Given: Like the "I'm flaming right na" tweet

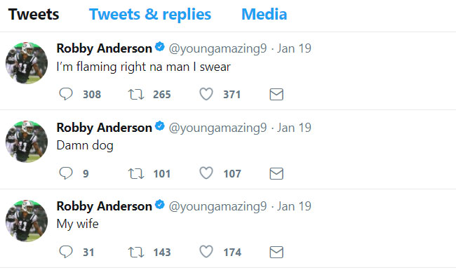Looking at the screenshot, I should coord(206,94).
